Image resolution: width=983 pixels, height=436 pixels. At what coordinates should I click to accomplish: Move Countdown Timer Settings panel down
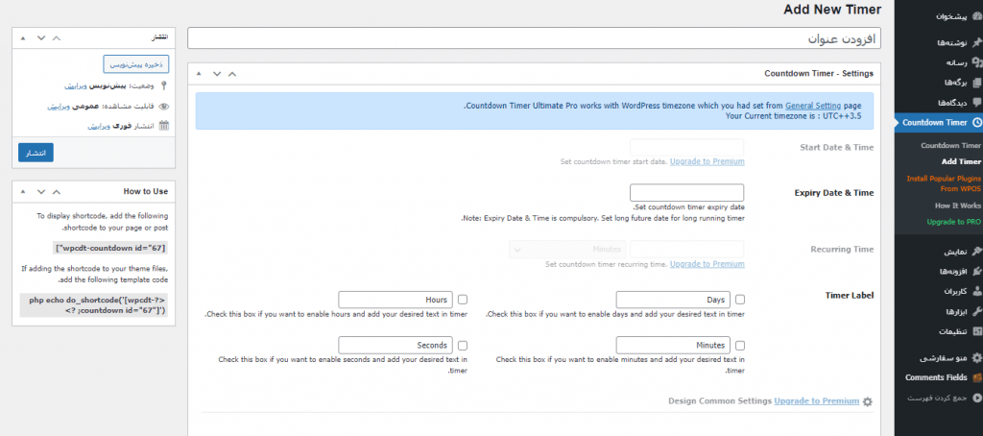click(x=217, y=73)
